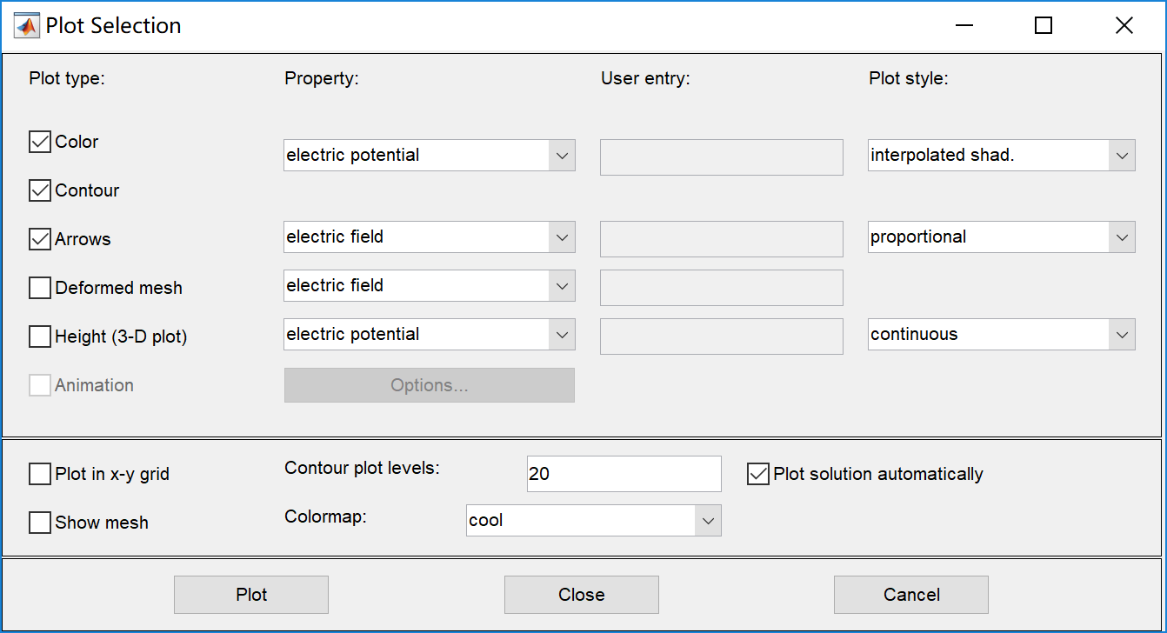This screenshot has height=633, width=1167.
Task: Click the Cancel button
Action: click(910, 595)
